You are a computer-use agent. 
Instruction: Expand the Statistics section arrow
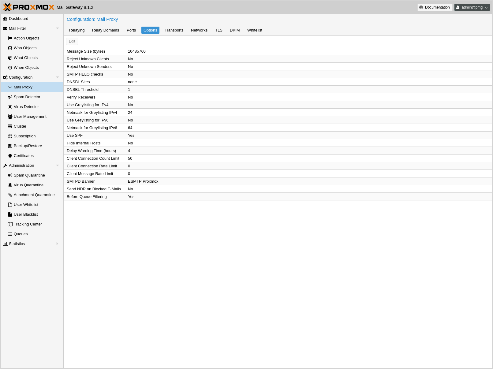(x=57, y=244)
